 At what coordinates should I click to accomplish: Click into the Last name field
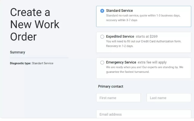point(169,98)
